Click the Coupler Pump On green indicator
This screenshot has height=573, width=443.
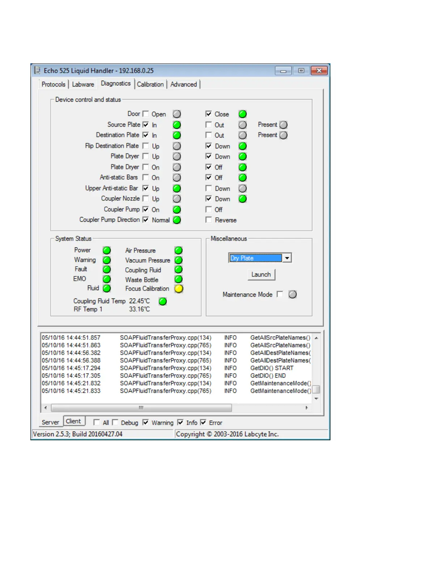(x=177, y=209)
